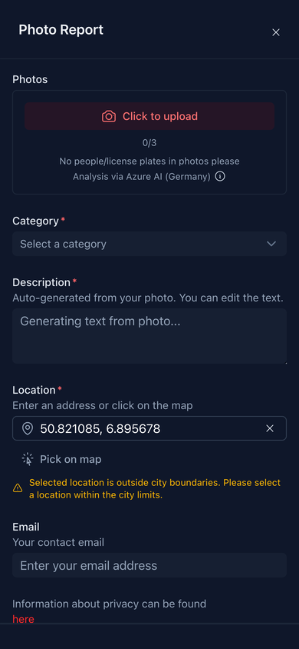Clear the location coordinates field
Image resolution: width=299 pixels, height=649 pixels.
click(270, 428)
